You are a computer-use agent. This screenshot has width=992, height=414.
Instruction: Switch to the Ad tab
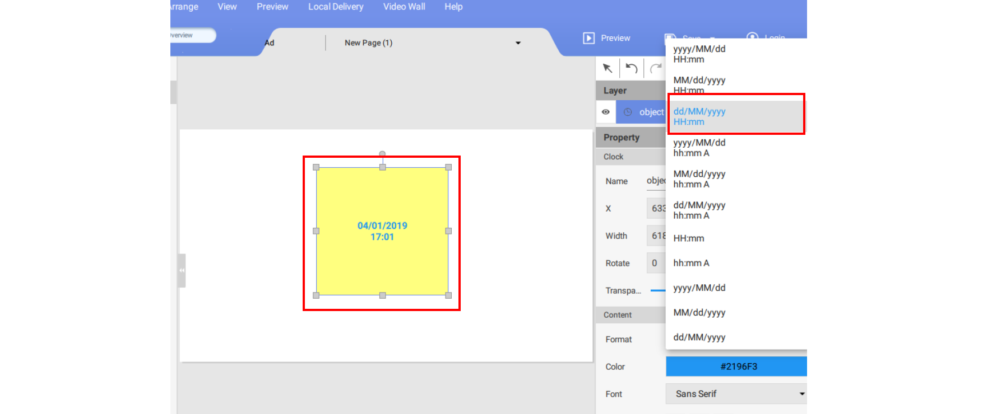[270, 43]
